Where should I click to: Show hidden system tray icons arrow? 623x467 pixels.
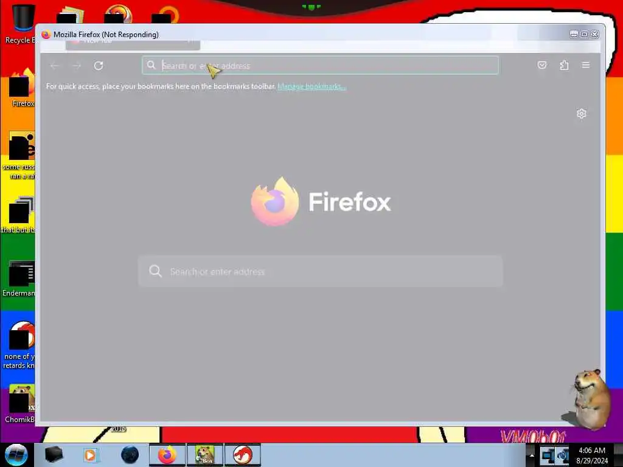(x=532, y=455)
